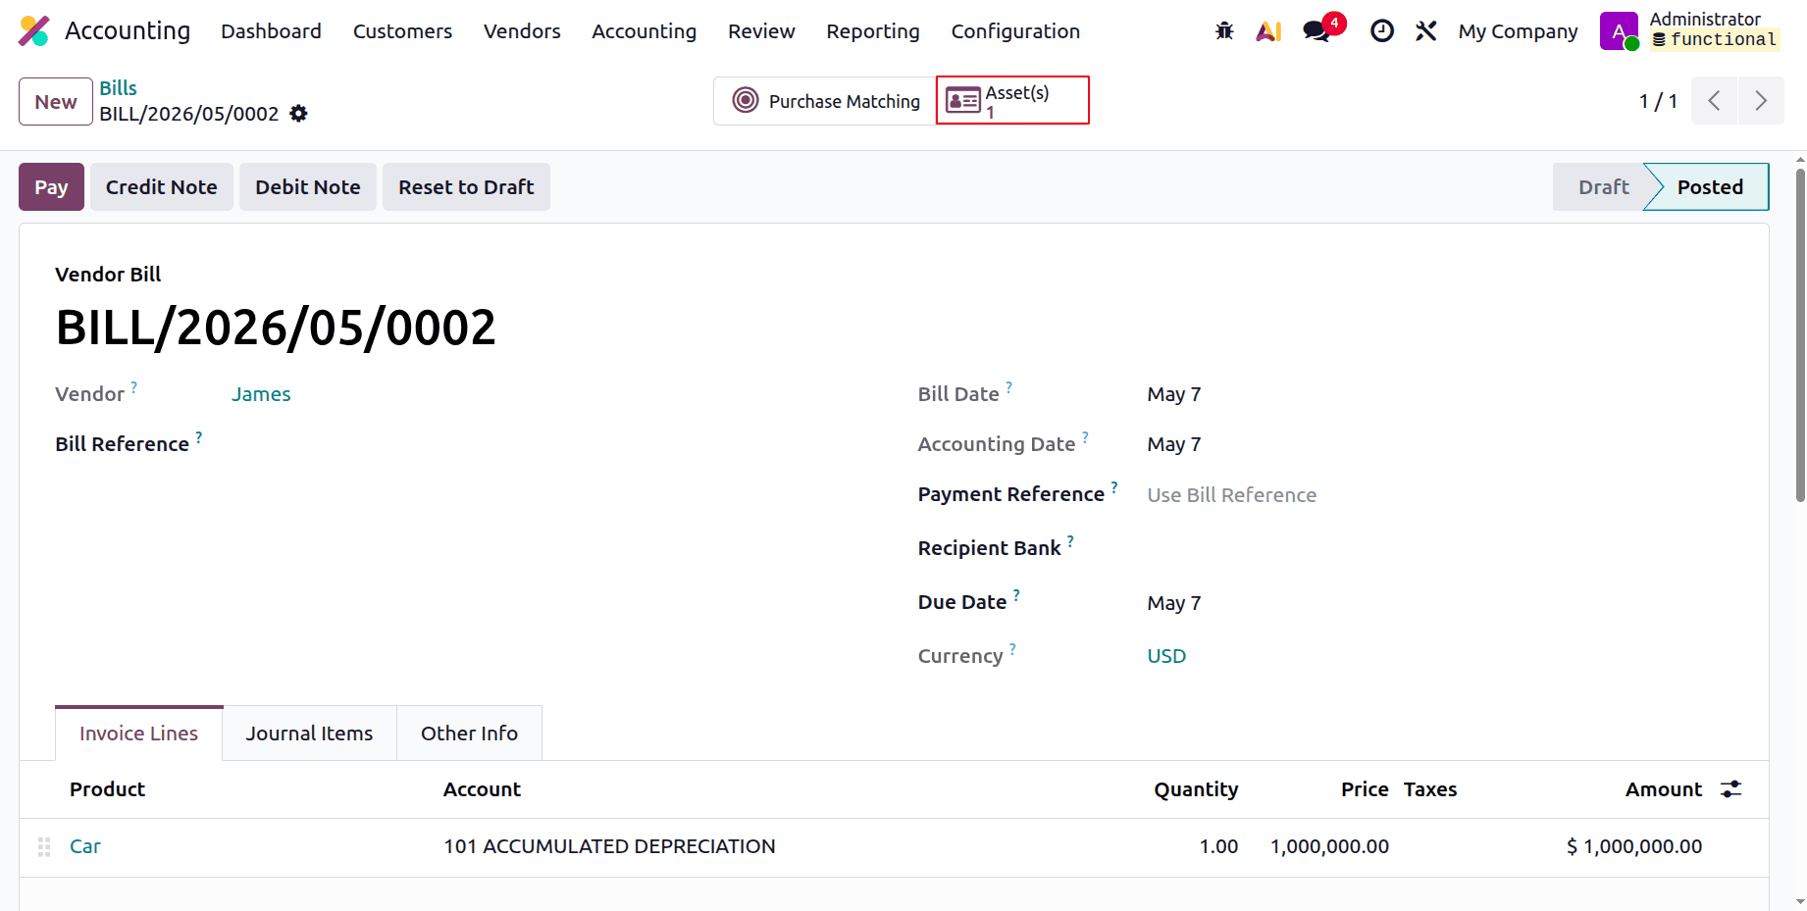Show help tooltip for Vendor field
This screenshot has height=911, width=1807.
(x=134, y=387)
